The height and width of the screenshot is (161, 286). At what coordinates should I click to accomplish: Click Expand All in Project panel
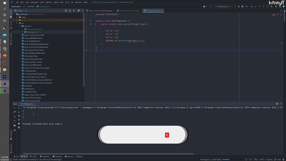point(70,11)
